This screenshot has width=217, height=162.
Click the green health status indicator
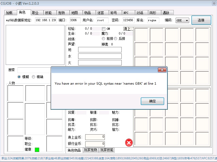[x=37, y=150]
